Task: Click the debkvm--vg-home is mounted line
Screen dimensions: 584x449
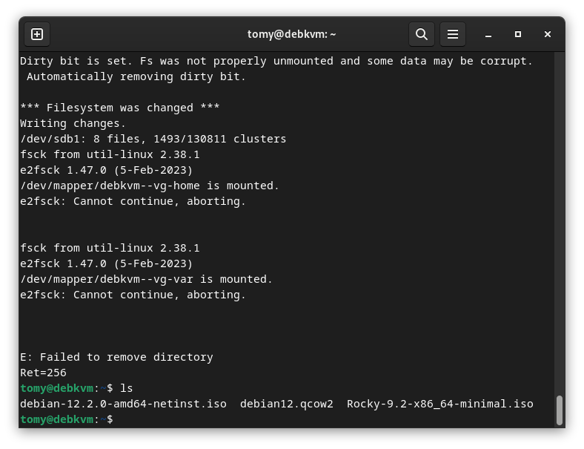Action: click(x=149, y=186)
